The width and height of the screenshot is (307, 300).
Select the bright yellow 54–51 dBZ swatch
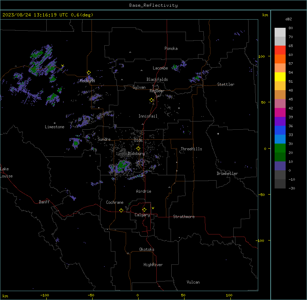[280, 77]
